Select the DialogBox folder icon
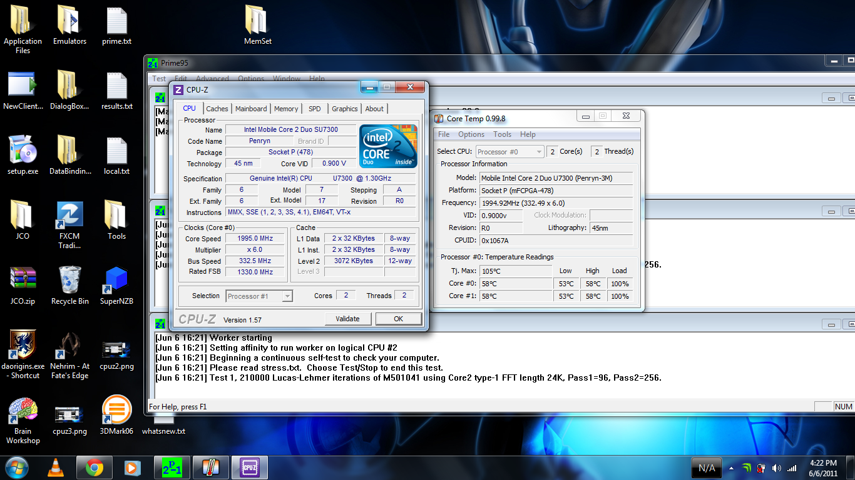 pyautogui.click(x=69, y=90)
